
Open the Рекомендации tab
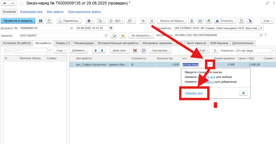(84, 43)
